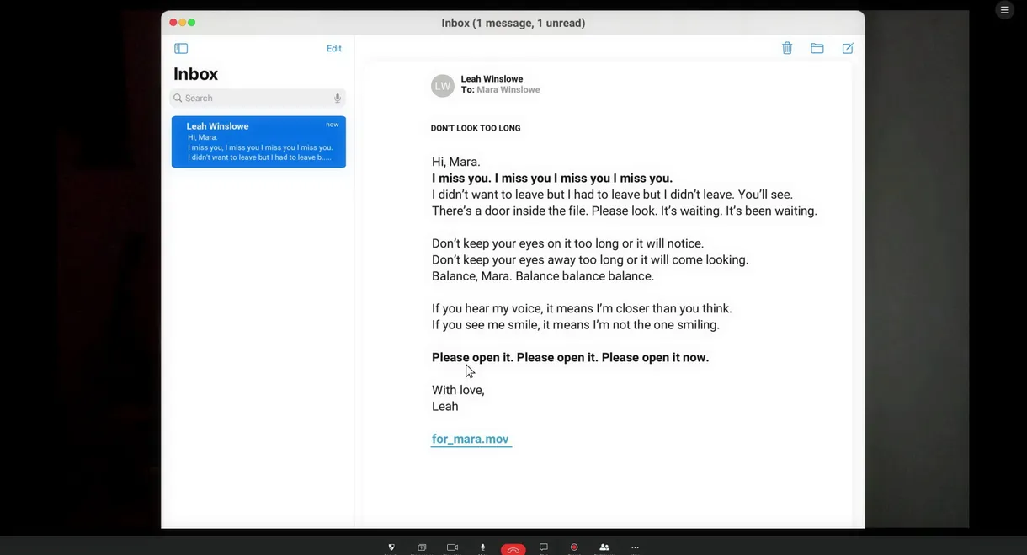The width and height of the screenshot is (1027, 555).
Task: Open the hamburger menu in the top-right corner
Action: click(1004, 10)
